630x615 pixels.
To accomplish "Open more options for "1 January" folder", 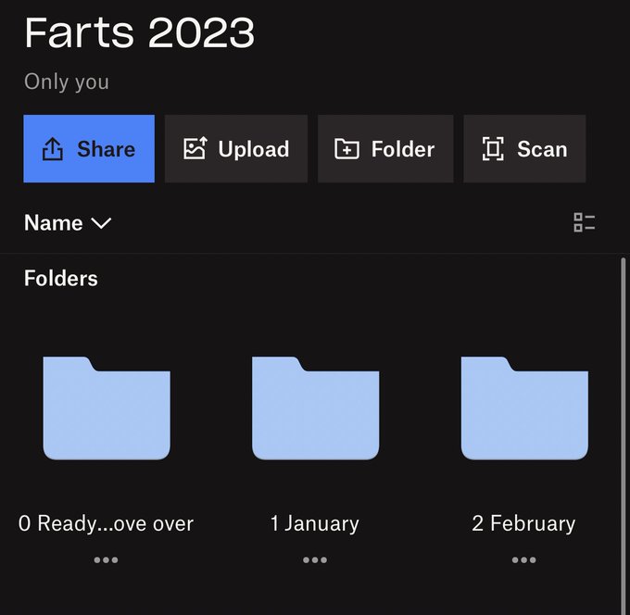I will (x=315, y=560).
